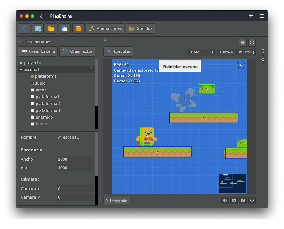Open the Sonidos panel

tap(140, 28)
